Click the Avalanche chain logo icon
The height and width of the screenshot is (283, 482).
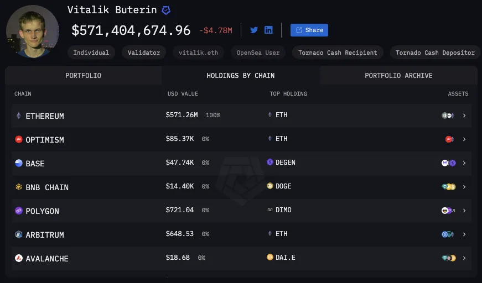click(19, 258)
